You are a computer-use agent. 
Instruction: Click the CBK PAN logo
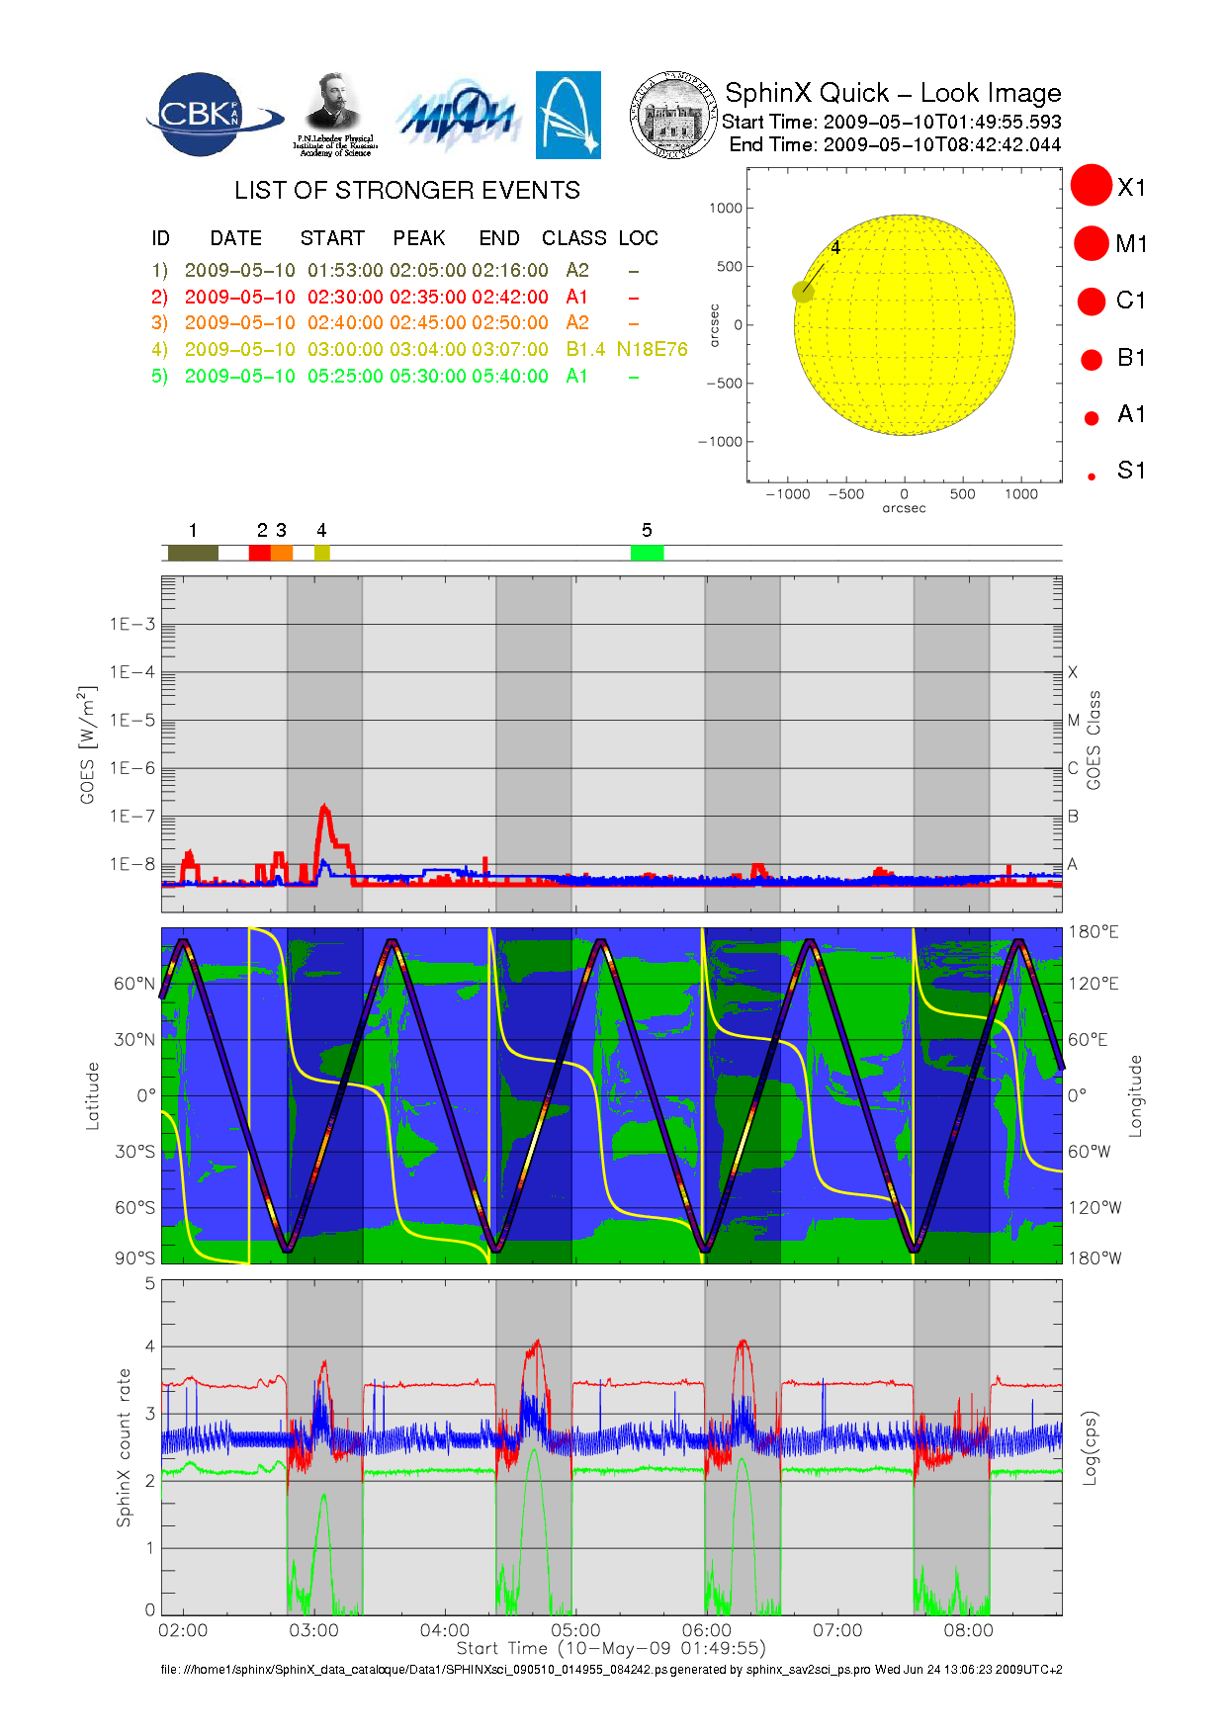[211, 115]
